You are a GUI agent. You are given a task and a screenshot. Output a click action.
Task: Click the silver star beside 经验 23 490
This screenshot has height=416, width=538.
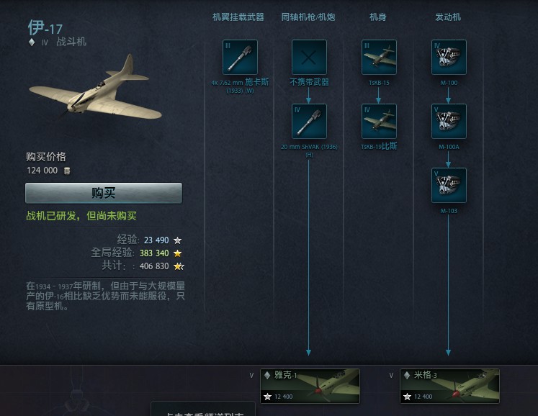click(177, 240)
